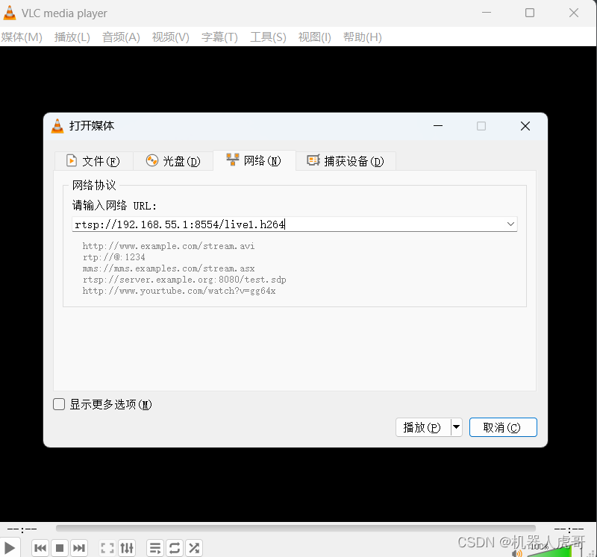Enable 显示更多选项 checkbox

[59, 404]
